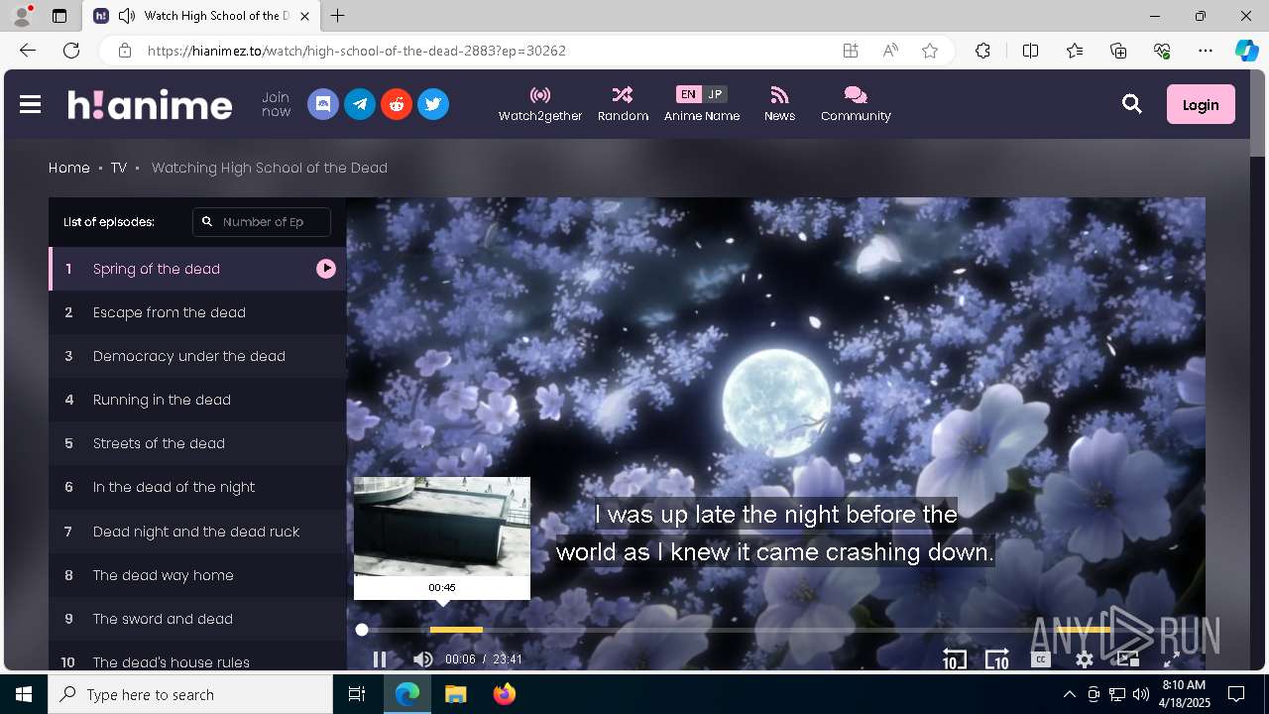This screenshot has width=1269, height=714.
Task: Close the Watch High School tab
Action: [x=306, y=16]
